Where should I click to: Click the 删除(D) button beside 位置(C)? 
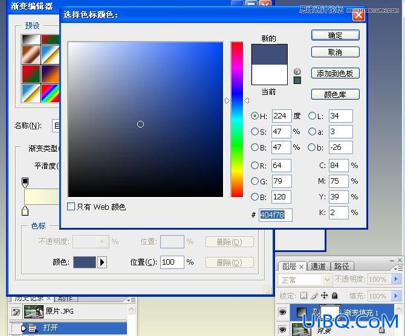pyautogui.click(x=230, y=262)
